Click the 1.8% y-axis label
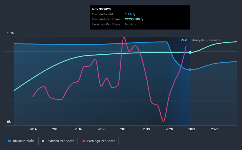 click(11, 33)
